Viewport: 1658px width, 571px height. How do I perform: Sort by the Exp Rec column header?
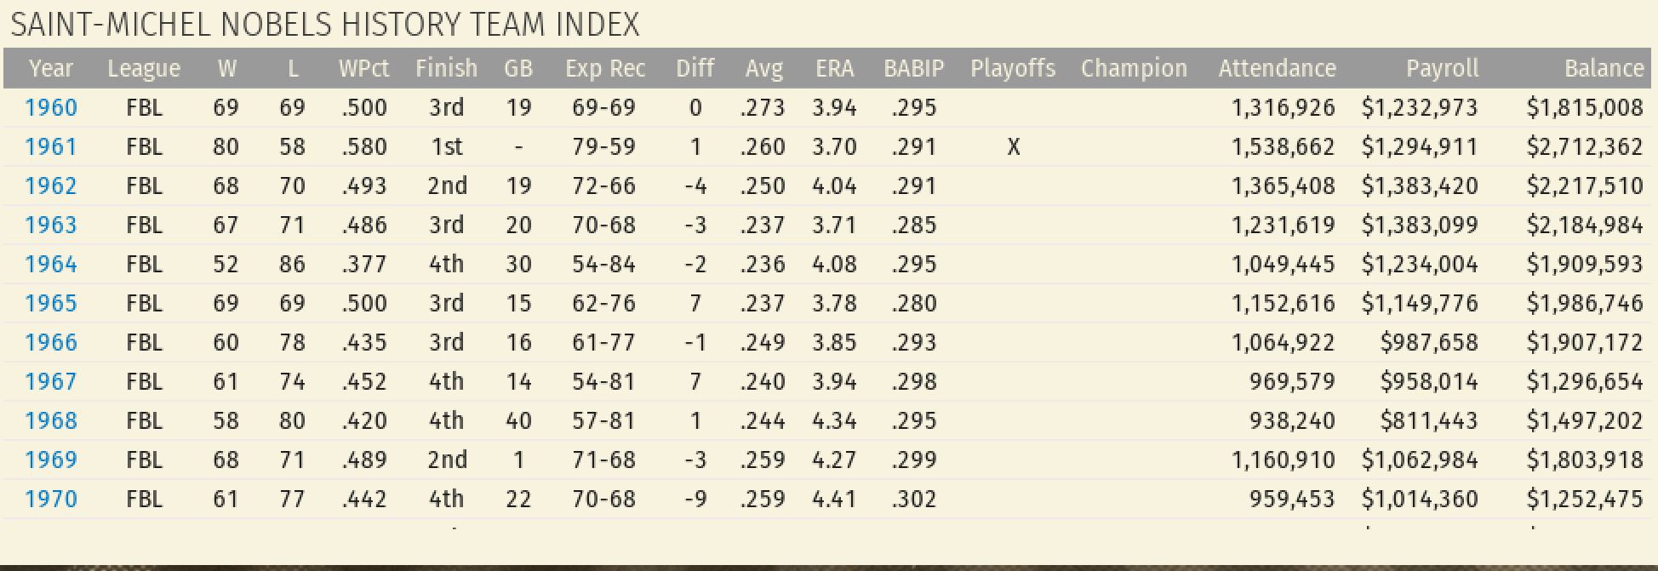tap(605, 69)
